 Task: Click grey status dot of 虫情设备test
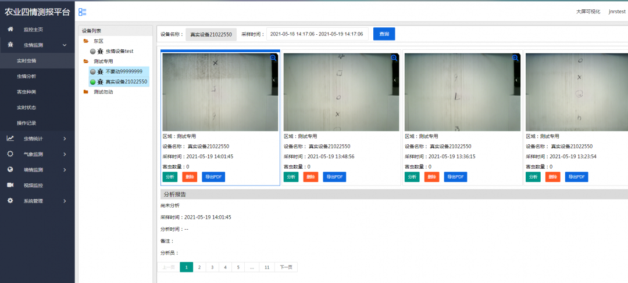tap(93, 51)
